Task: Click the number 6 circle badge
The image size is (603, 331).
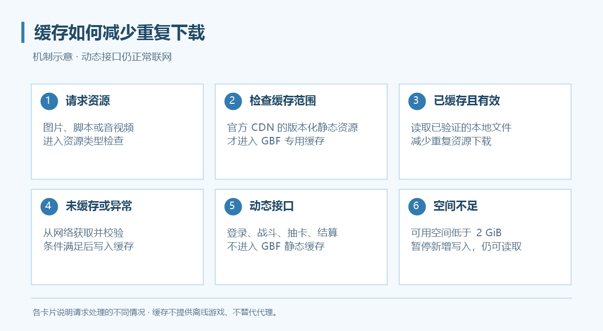Action: 417,206
